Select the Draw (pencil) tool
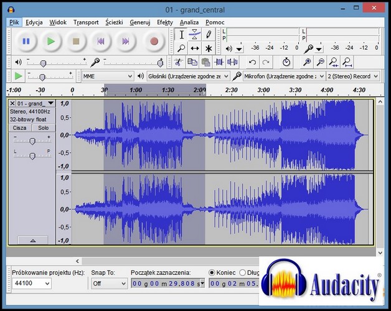This screenshot has width=391, height=311. click(x=209, y=35)
